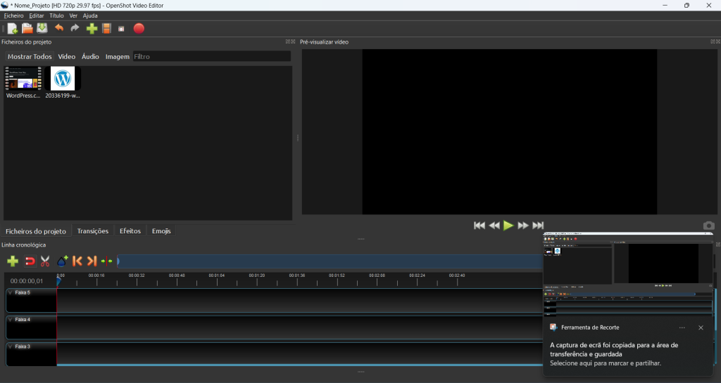
Task: Select the WordPress video thumbnail
Action: point(23,79)
